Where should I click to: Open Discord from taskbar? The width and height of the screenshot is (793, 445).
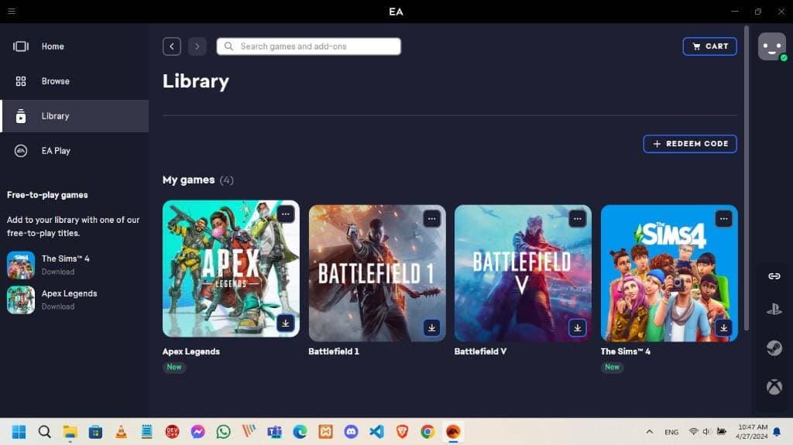351,432
